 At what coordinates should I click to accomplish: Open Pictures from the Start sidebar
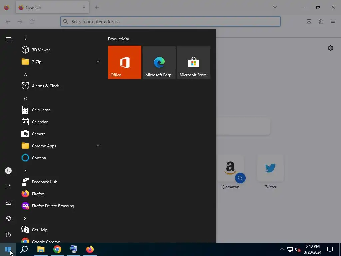click(8, 203)
